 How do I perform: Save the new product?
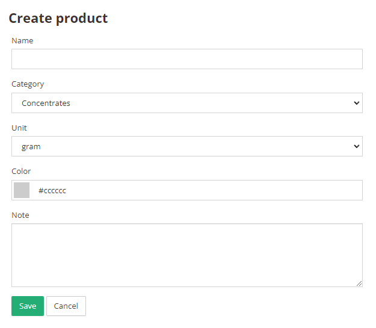click(x=28, y=306)
